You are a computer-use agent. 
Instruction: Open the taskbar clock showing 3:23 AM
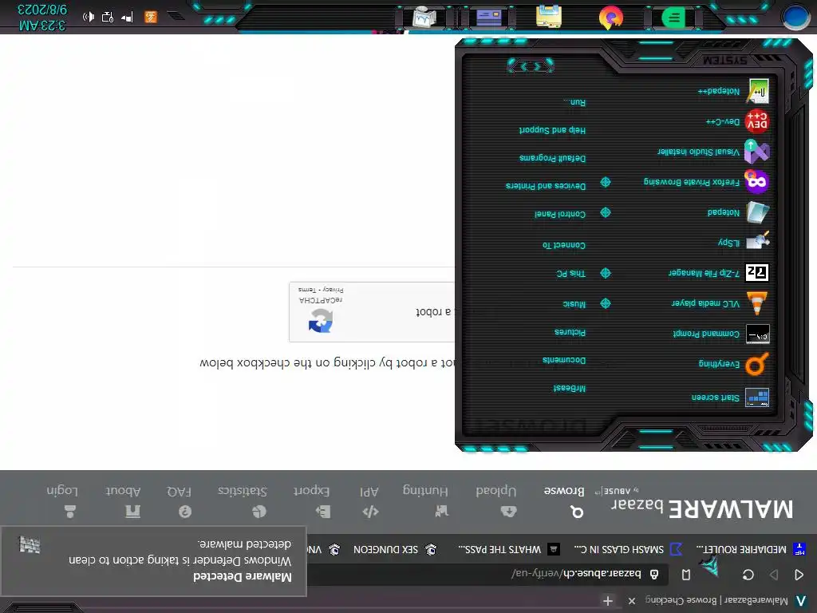[x=41, y=18]
